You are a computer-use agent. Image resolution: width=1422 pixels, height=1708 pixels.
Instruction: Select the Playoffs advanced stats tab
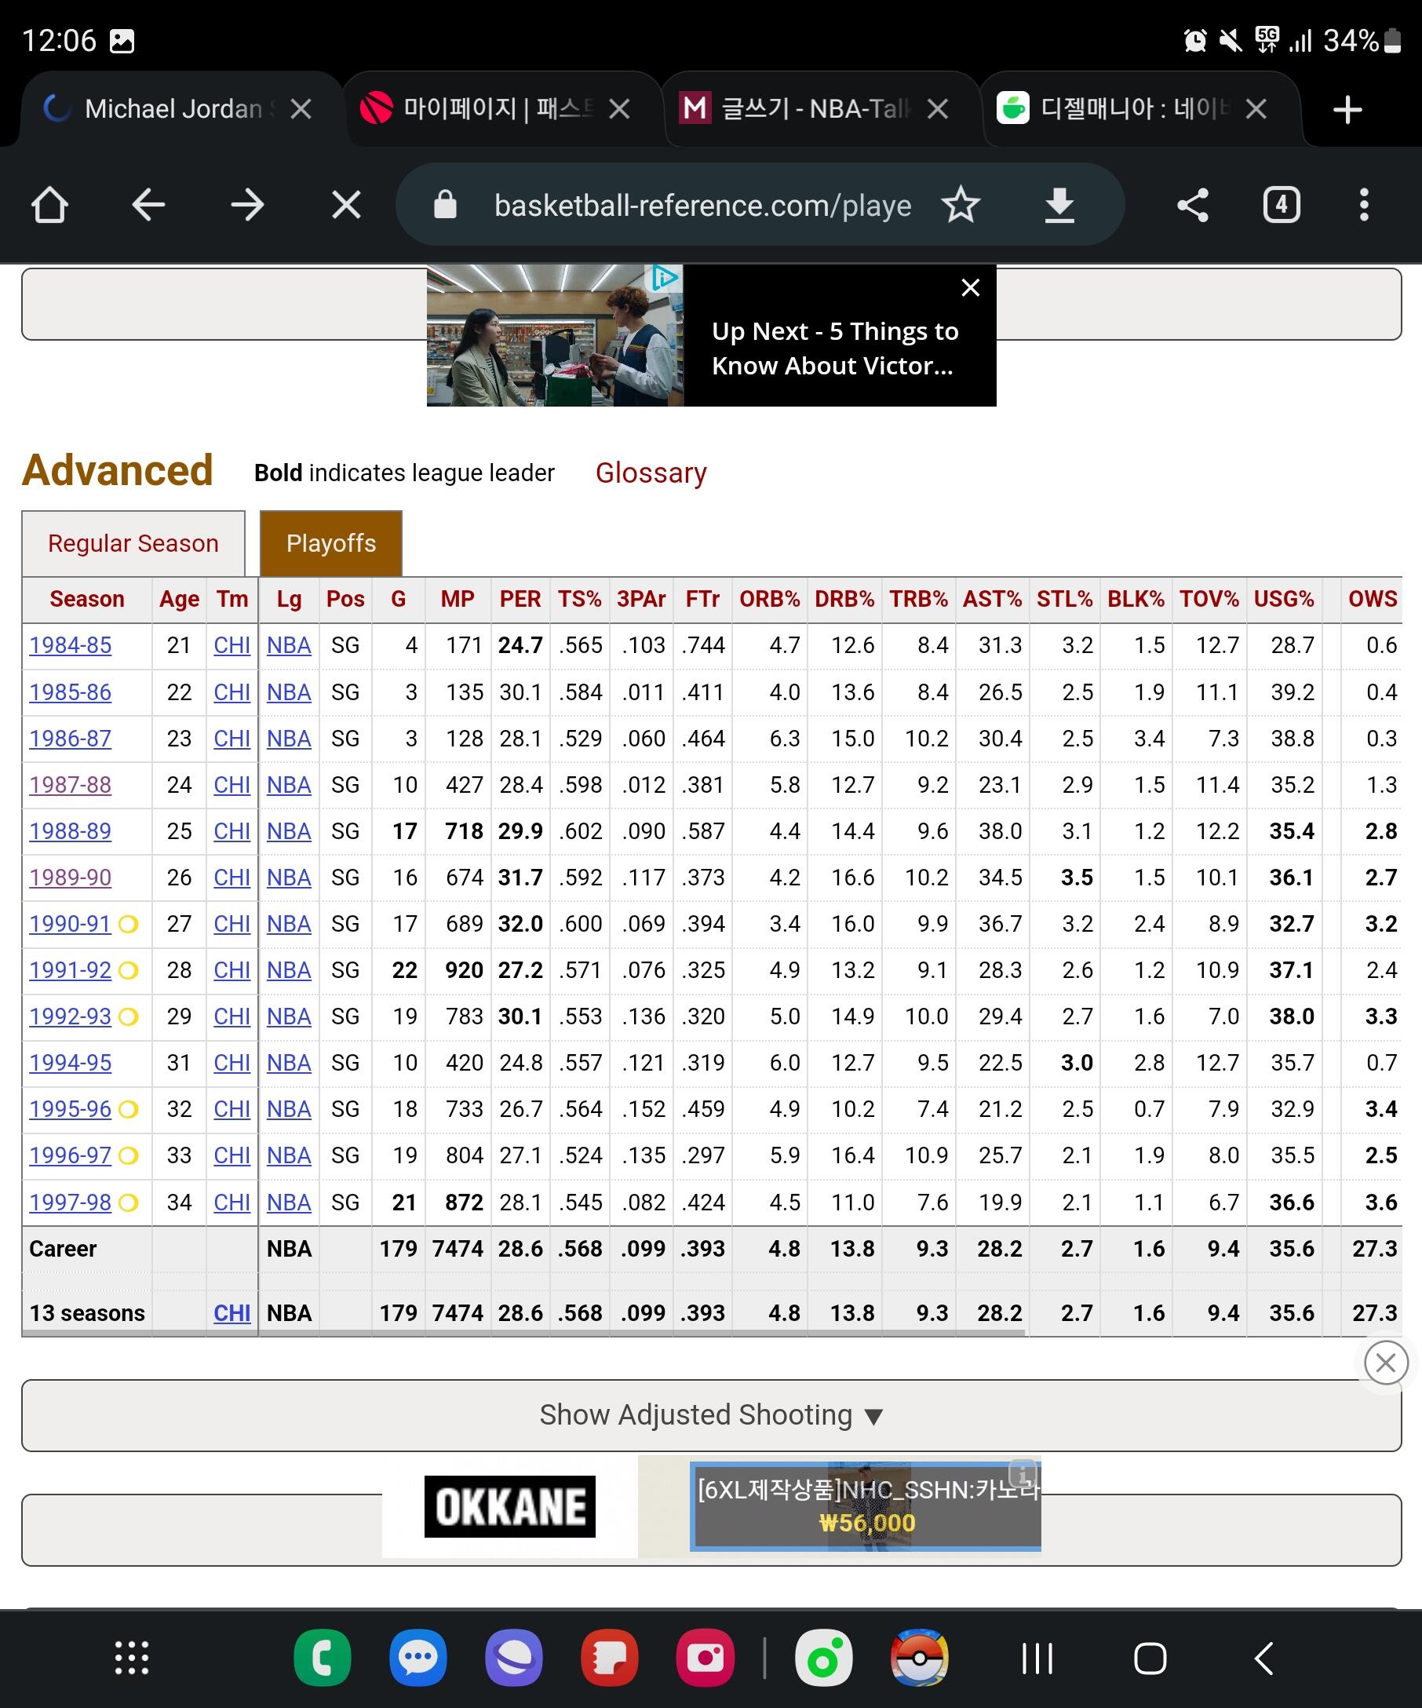click(331, 543)
